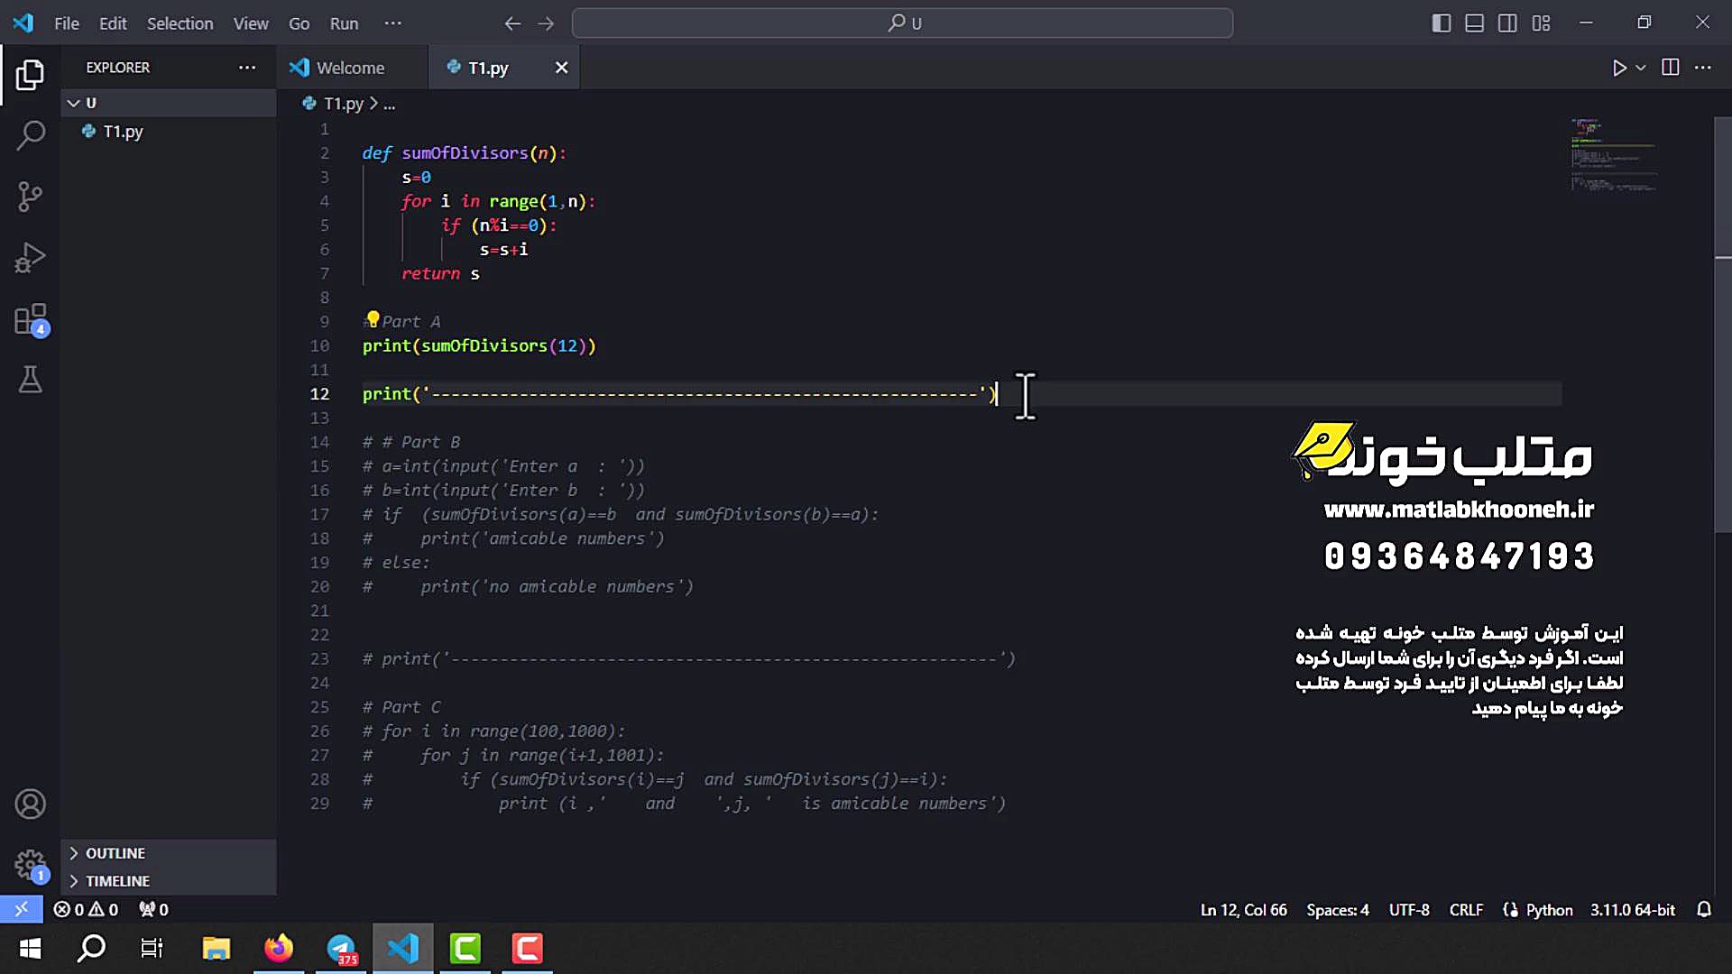Viewport: 1732px width, 974px height.
Task: Split the editor to the right
Action: point(1671,68)
